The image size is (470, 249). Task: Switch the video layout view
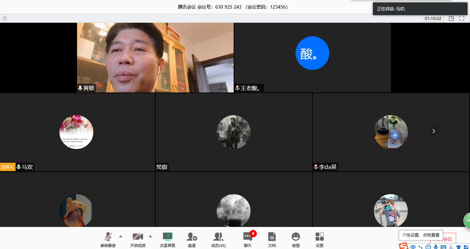pos(451,18)
